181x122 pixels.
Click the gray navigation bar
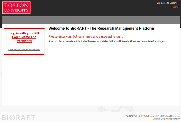pos(90,20)
